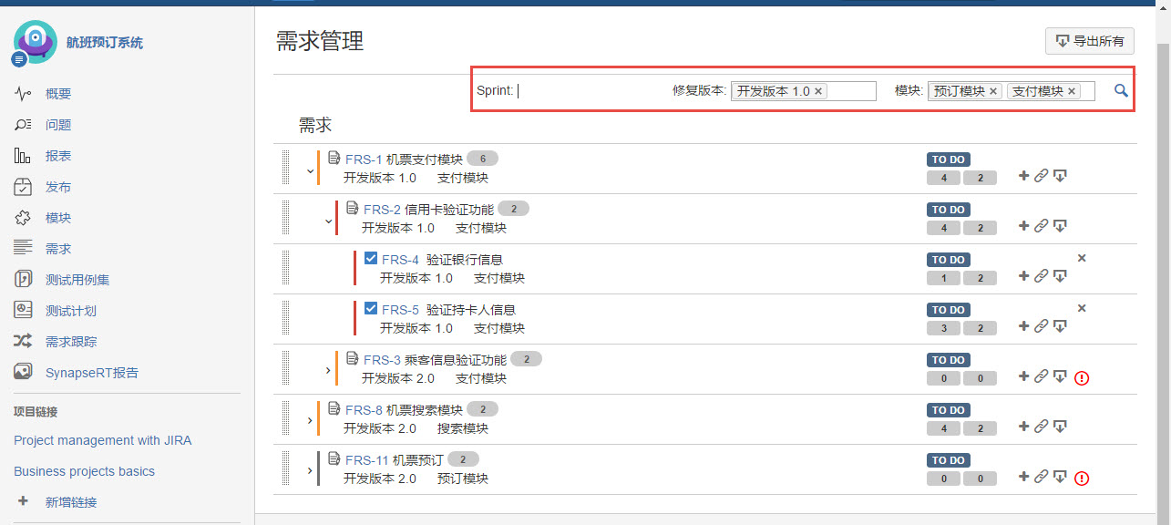
Task: Click the export icon on FRS-4 row
Action: pyautogui.click(x=1060, y=276)
